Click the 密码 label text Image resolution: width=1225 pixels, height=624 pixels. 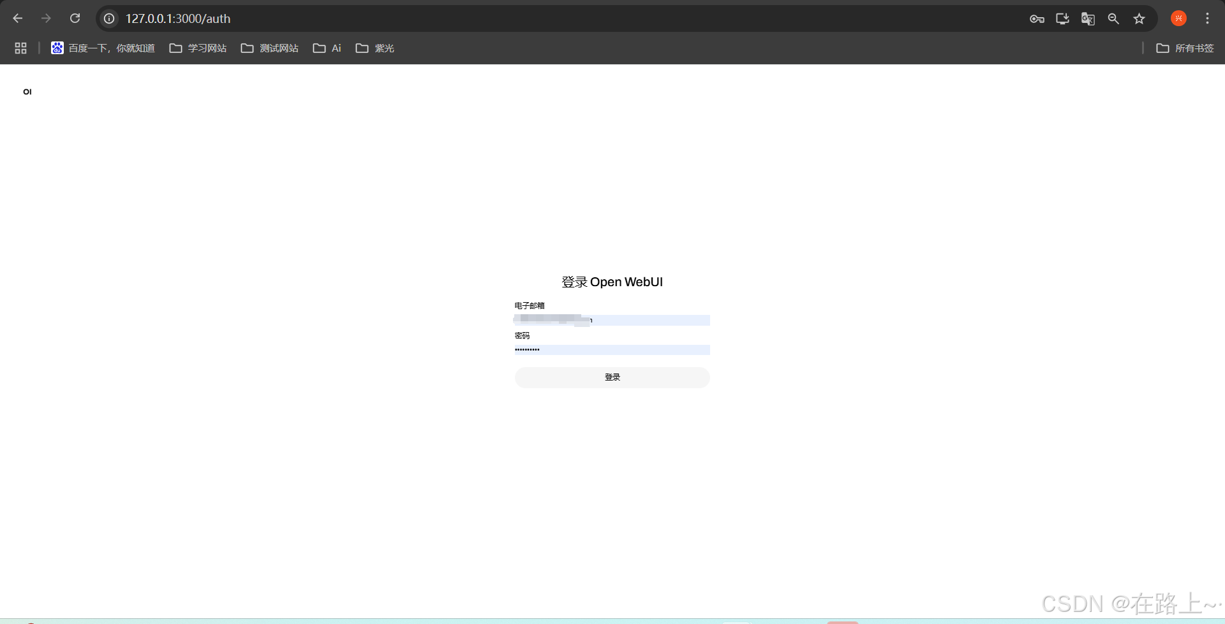(522, 336)
